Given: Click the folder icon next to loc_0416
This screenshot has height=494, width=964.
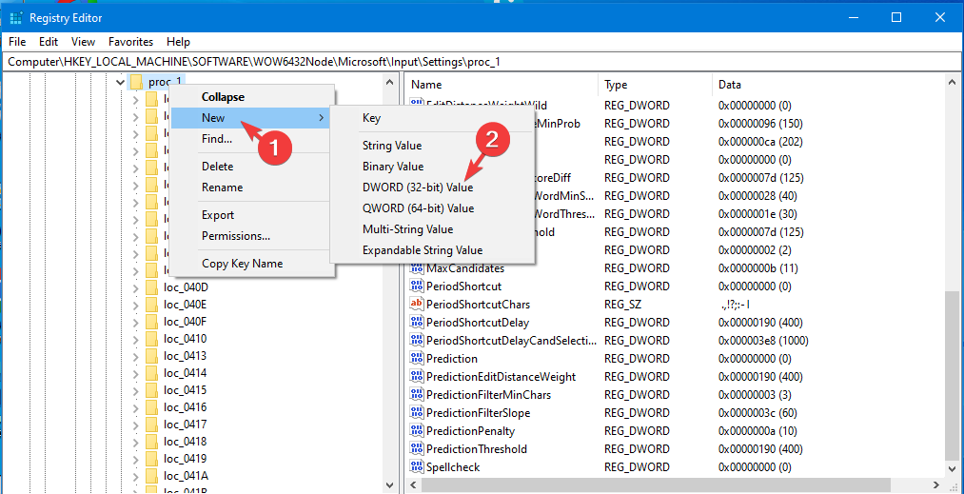Looking at the screenshot, I should [x=152, y=407].
